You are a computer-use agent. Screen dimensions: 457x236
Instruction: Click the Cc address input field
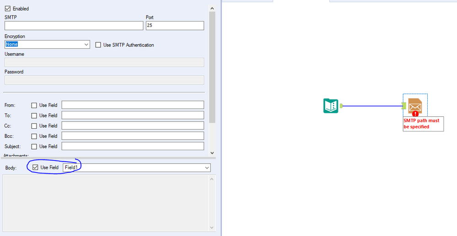pos(133,126)
